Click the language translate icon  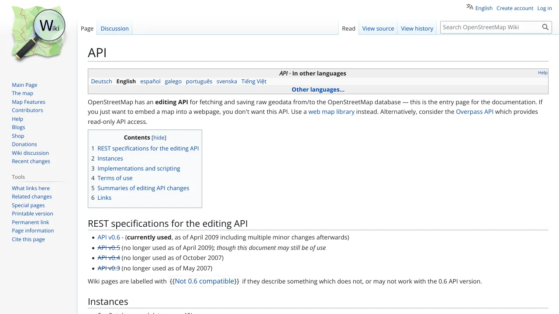[x=470, y=7]
